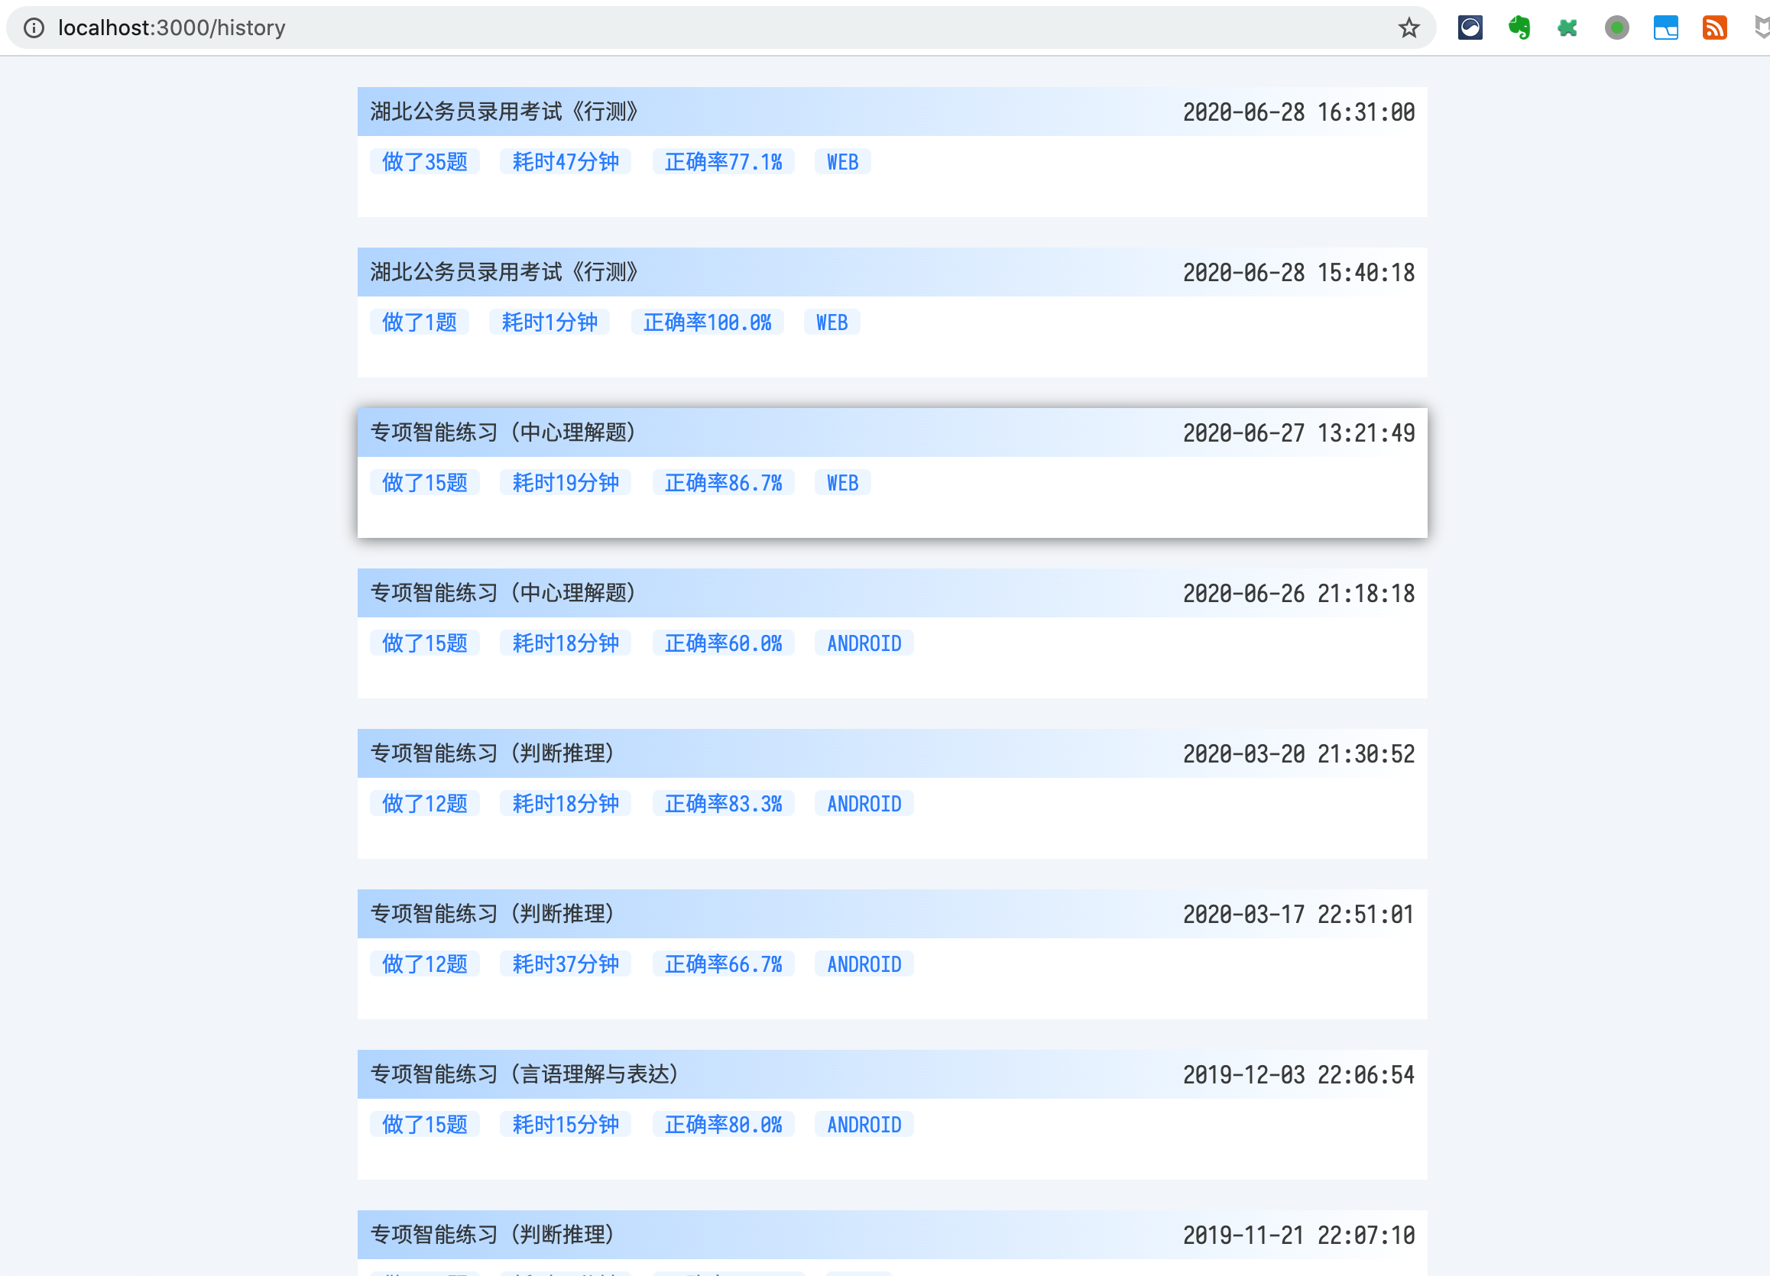Select the 湖北公务员录用考试《行测》title at top
Image resolution: width=1770 pixels, height=1276 pixels.
(503, 111)
